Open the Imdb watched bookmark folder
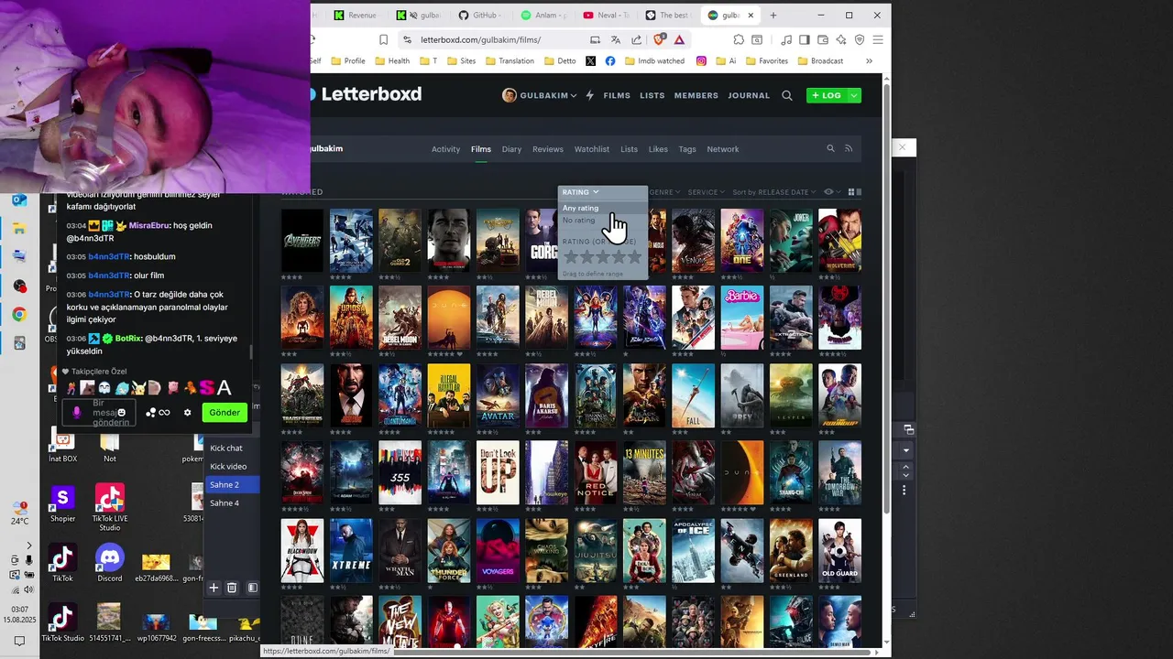Viewport: 1173px width, 659px height. (x=654, y=61)
